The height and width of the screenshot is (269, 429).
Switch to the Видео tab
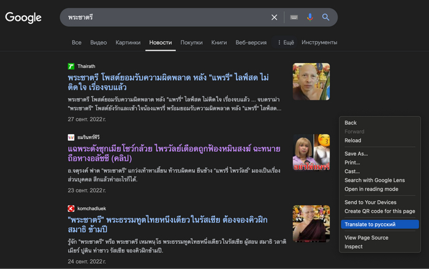(98, 42)
